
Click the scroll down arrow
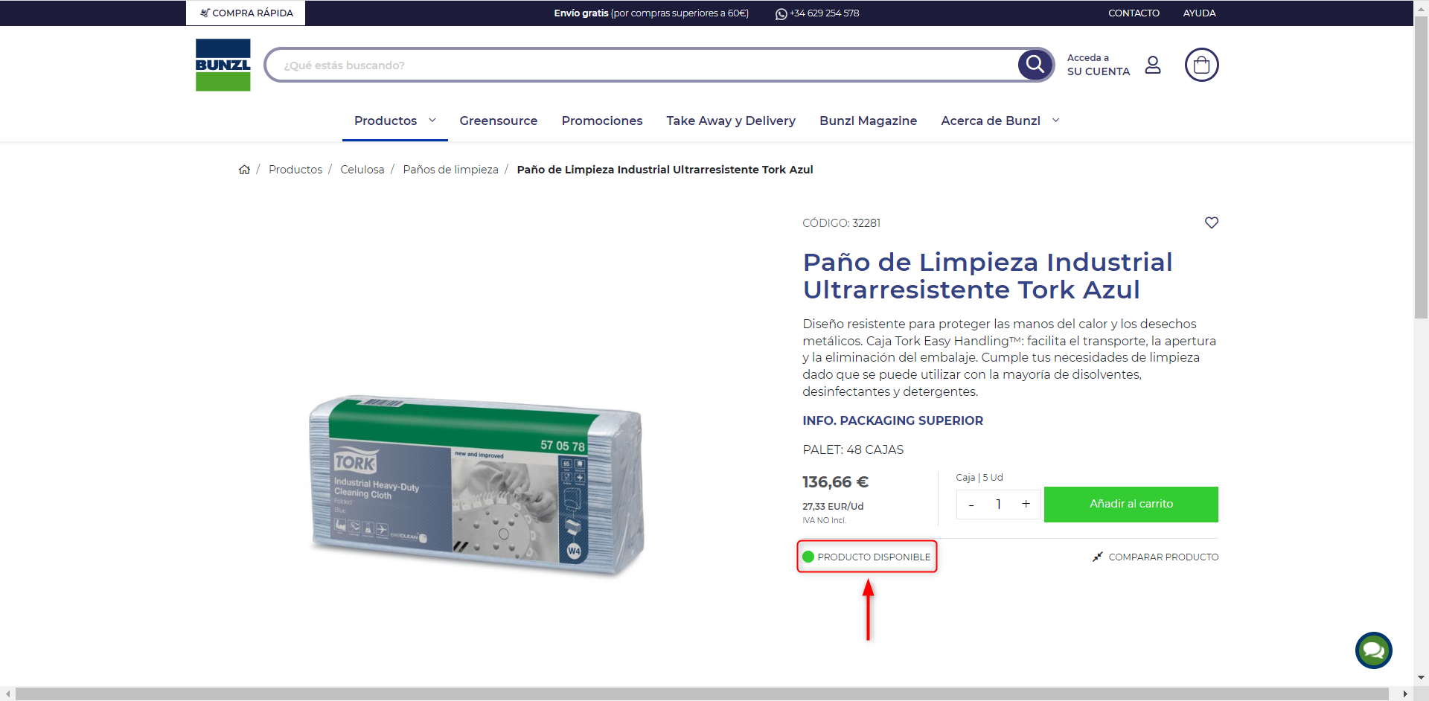1421,678
